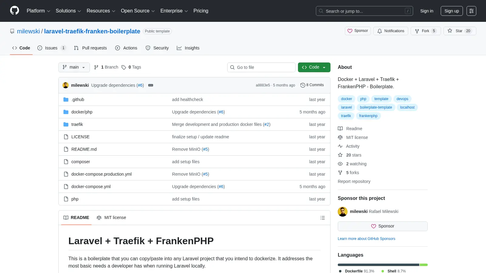The width and height of the screenshot is (486, 273).
Task: Switch to the Insights tab
Action: tap(188, 48)
